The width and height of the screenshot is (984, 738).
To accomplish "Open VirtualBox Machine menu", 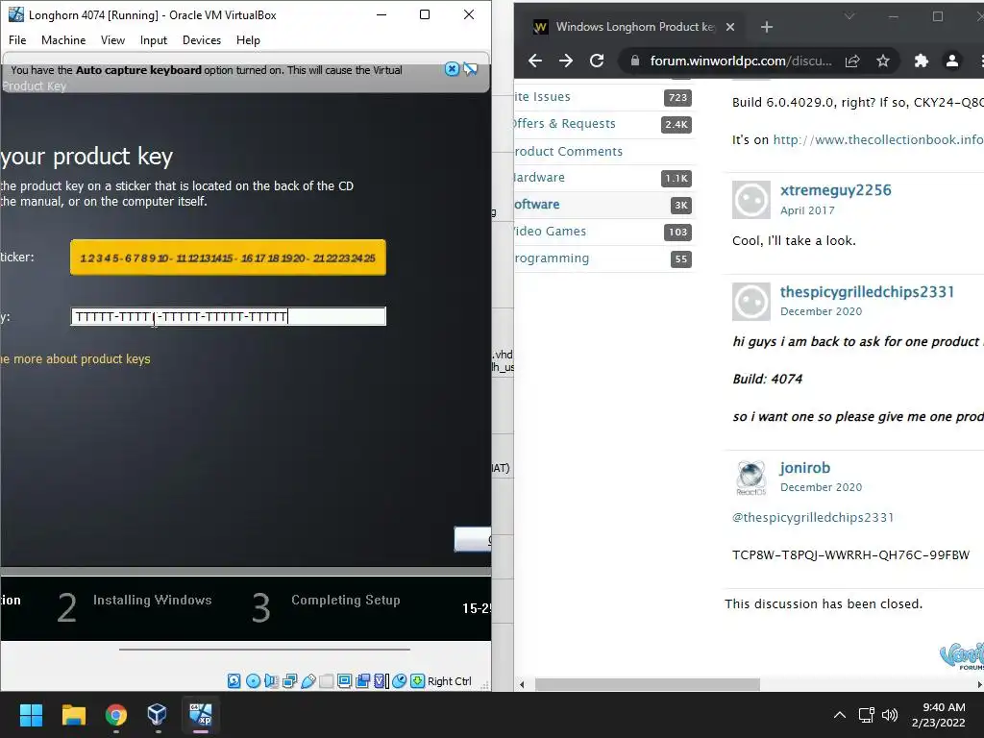I will click(63, 40).
